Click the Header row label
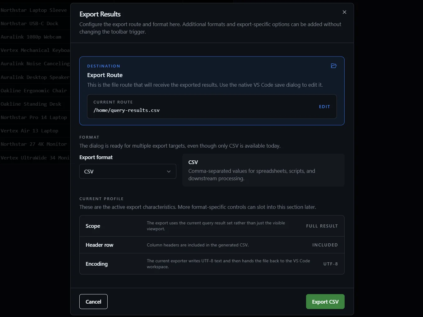 pyautogui.click(x=100, y=245)
